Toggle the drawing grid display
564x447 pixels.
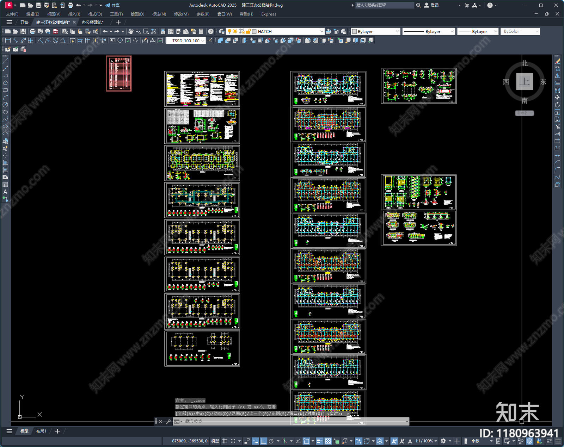click(x=225, y=441)
